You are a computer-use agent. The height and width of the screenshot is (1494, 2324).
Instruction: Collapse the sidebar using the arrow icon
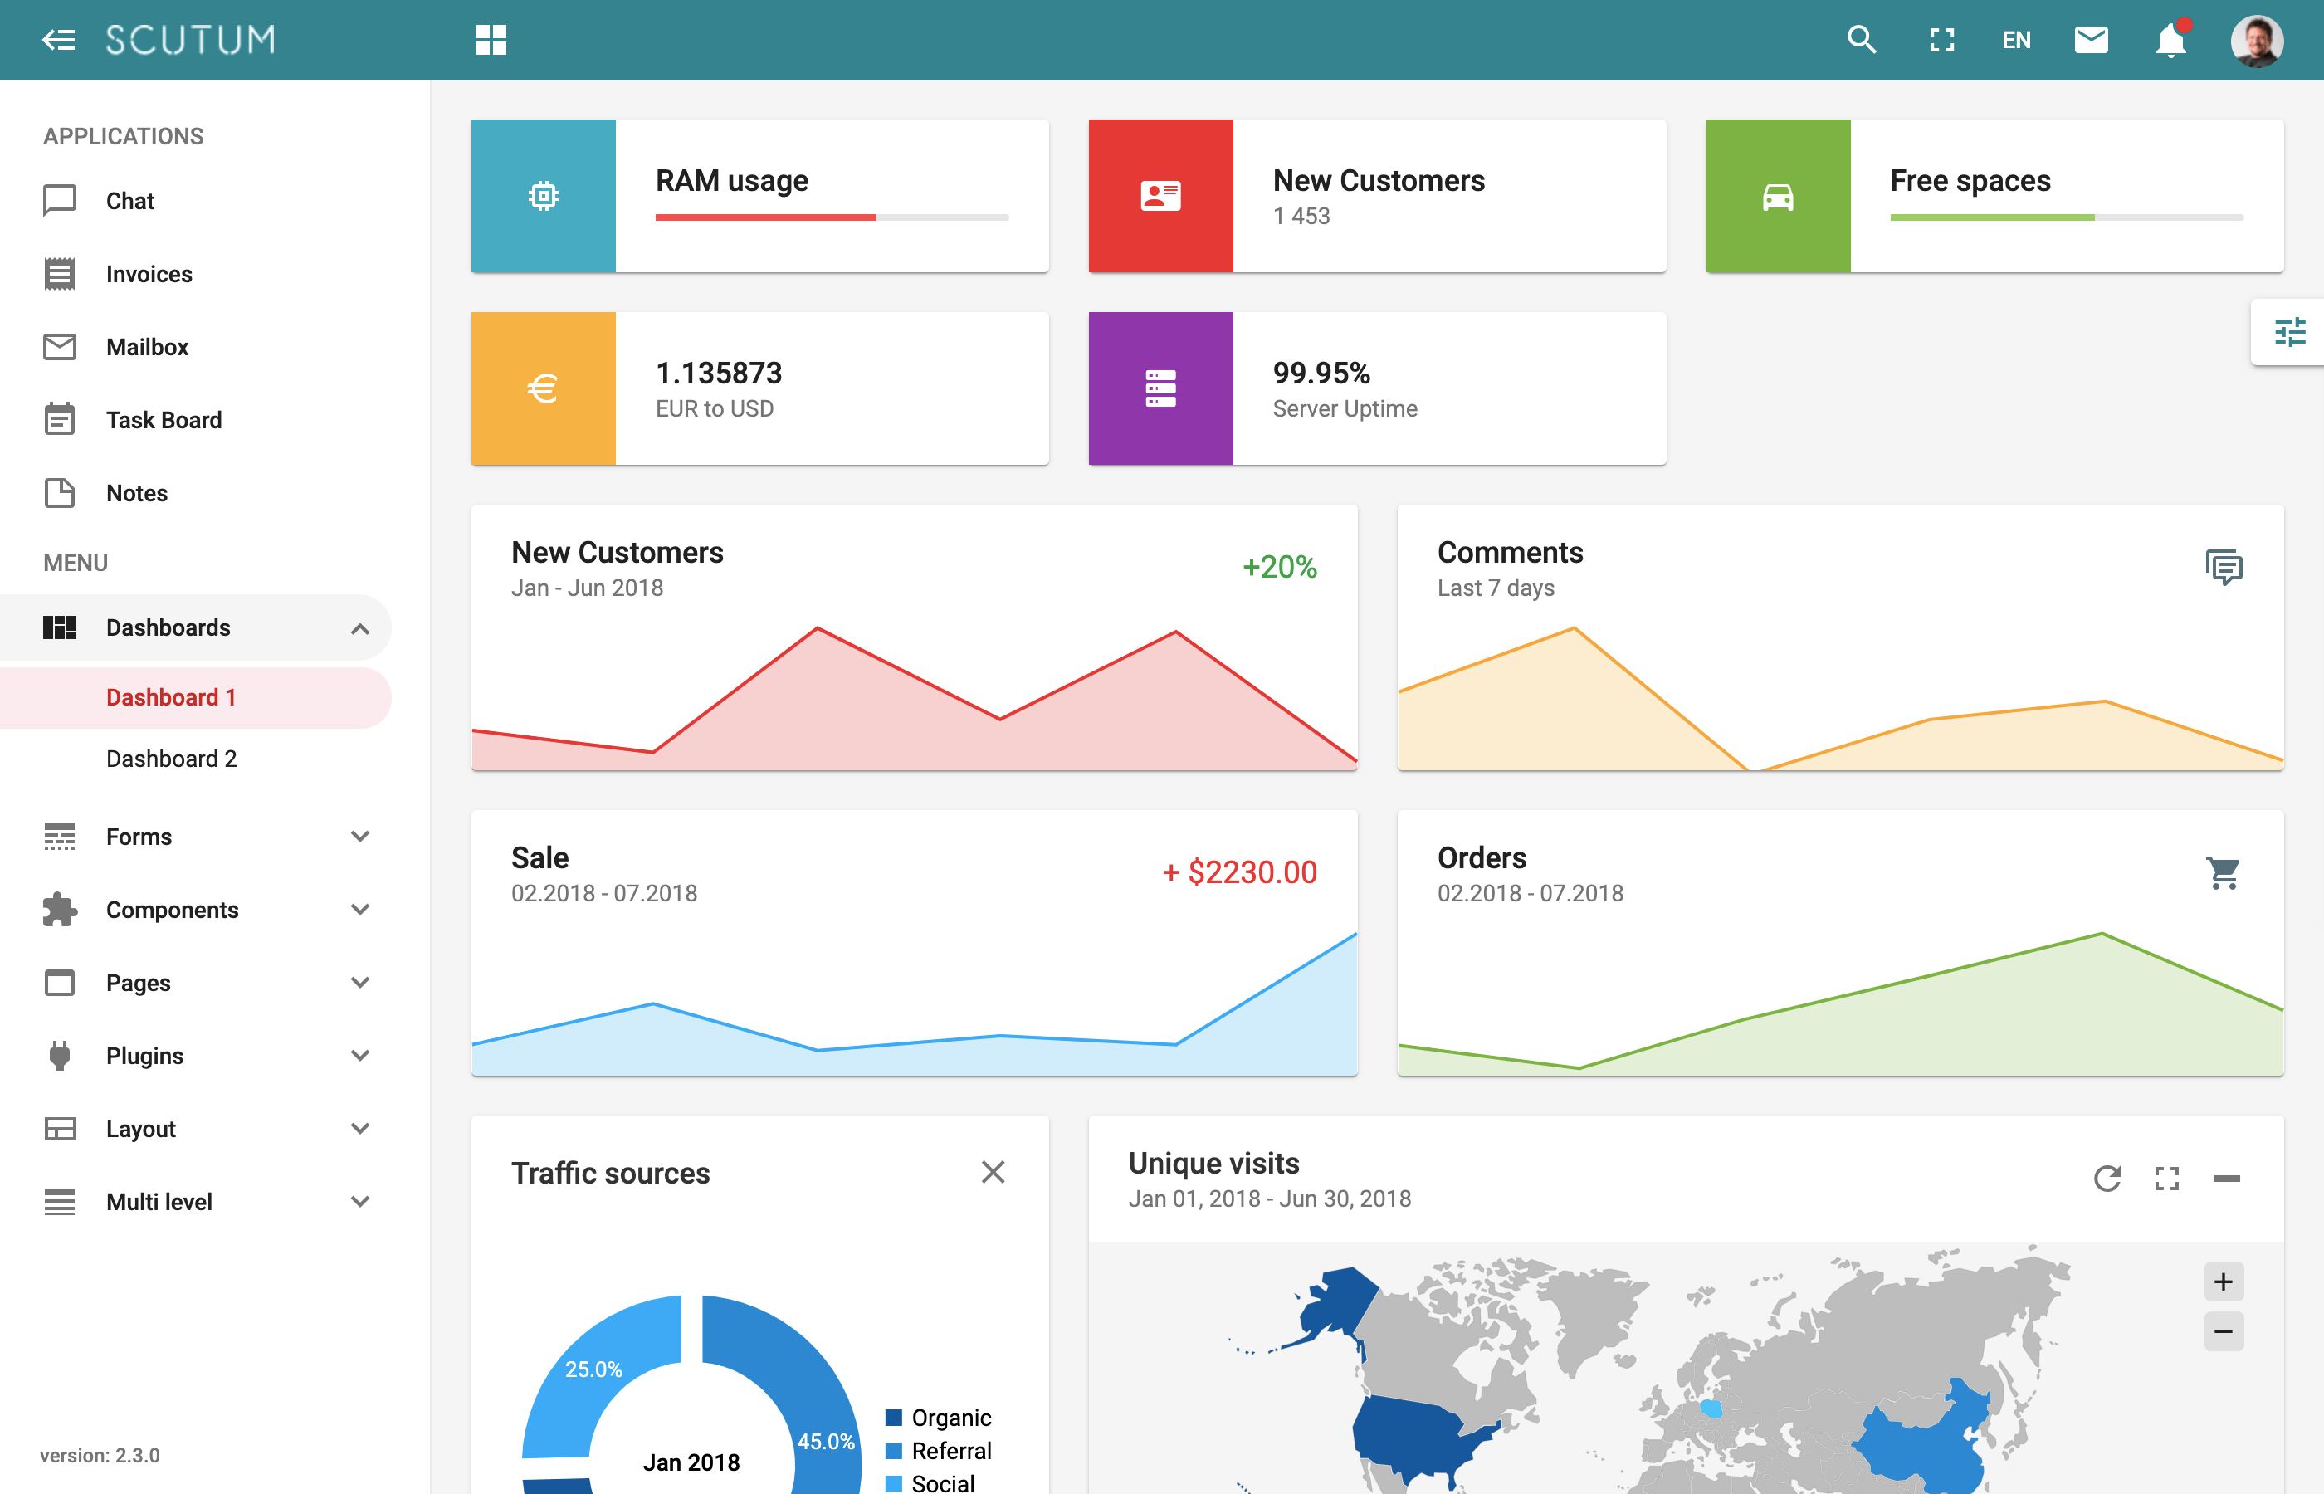point(58,40)
